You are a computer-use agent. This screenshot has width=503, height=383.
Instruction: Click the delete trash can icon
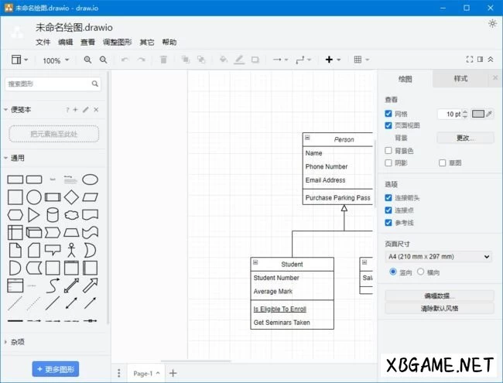pos(163,60)
